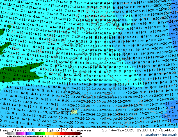Click the [°C] unit label
178x137 pixels.
[x=65, y=130]
